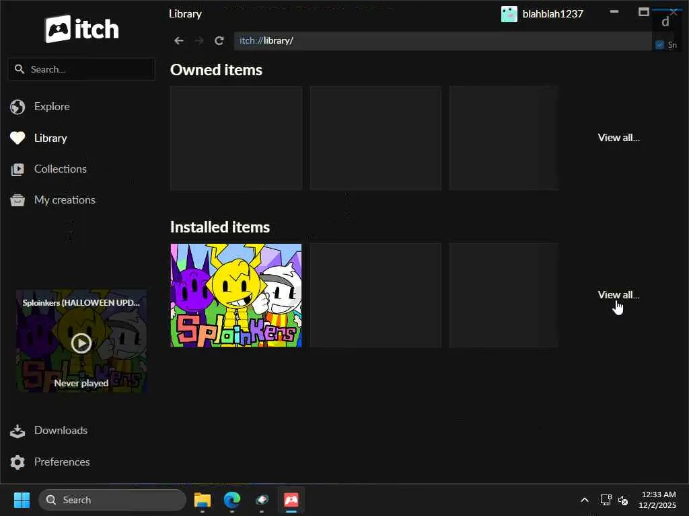Click the Never played label
Image resolution: width=689 pixels, height=516 pixels.
click(81, 383)
